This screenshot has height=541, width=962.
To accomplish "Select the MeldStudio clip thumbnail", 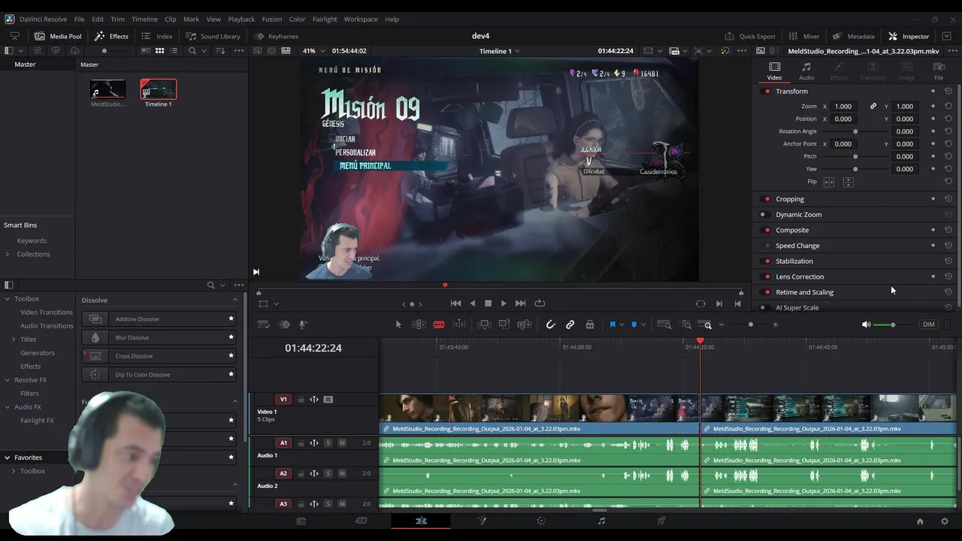I will [x=107, y=89].
